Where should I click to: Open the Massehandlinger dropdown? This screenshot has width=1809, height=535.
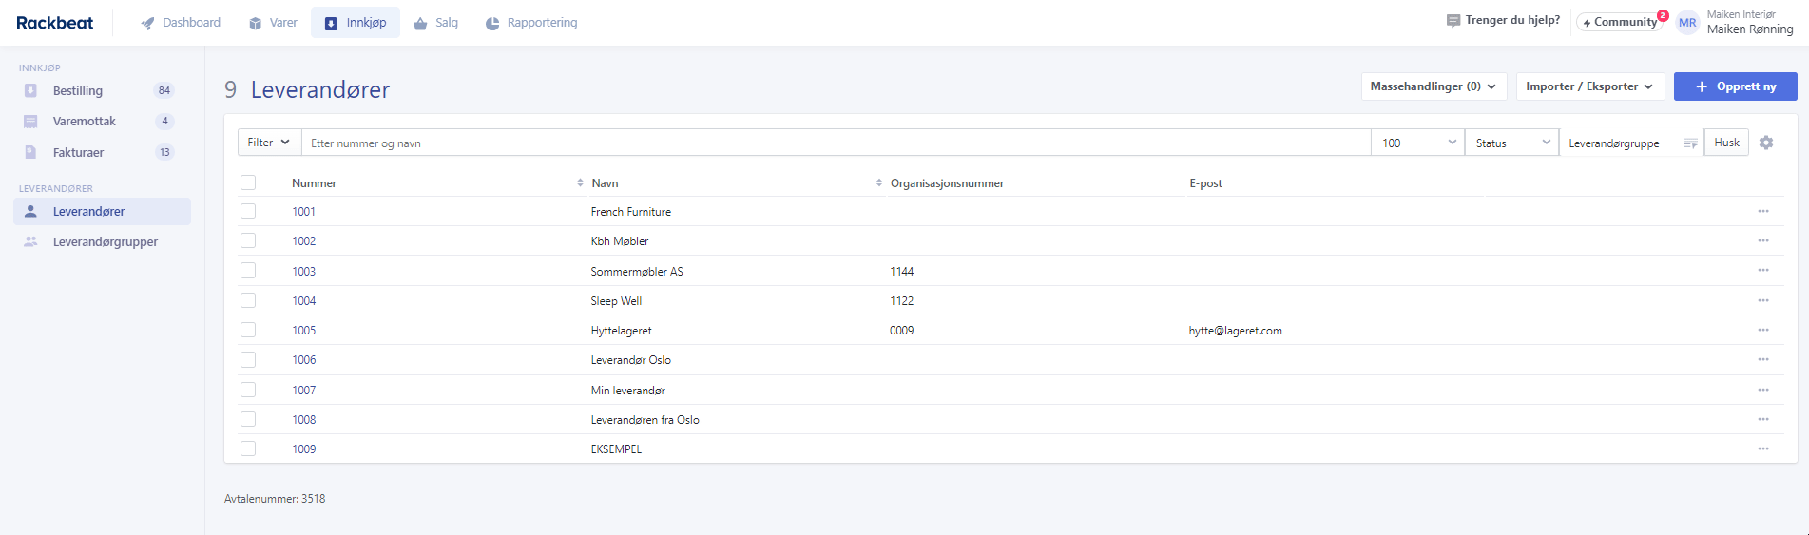[1433, 86]
